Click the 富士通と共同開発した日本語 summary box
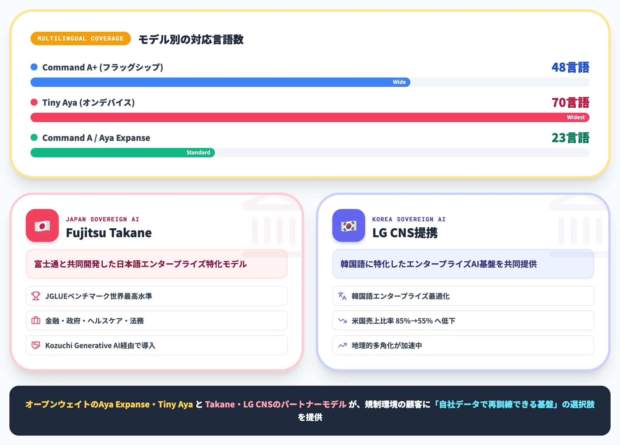This screenshot has width=620, height=445. tap(157, 264)
